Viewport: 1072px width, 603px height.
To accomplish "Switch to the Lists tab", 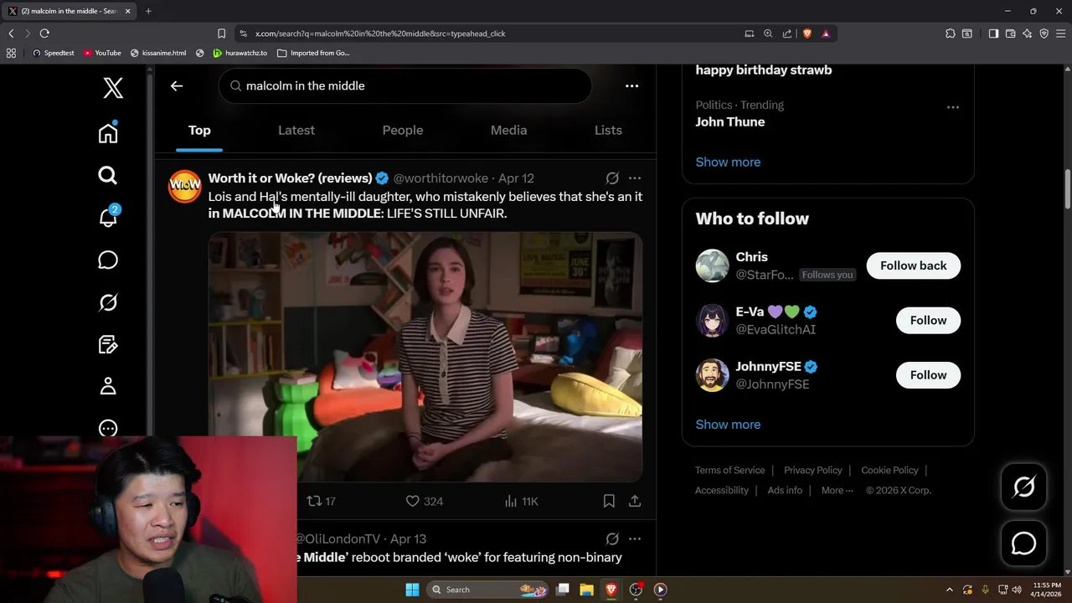I will tap(608, 131).
